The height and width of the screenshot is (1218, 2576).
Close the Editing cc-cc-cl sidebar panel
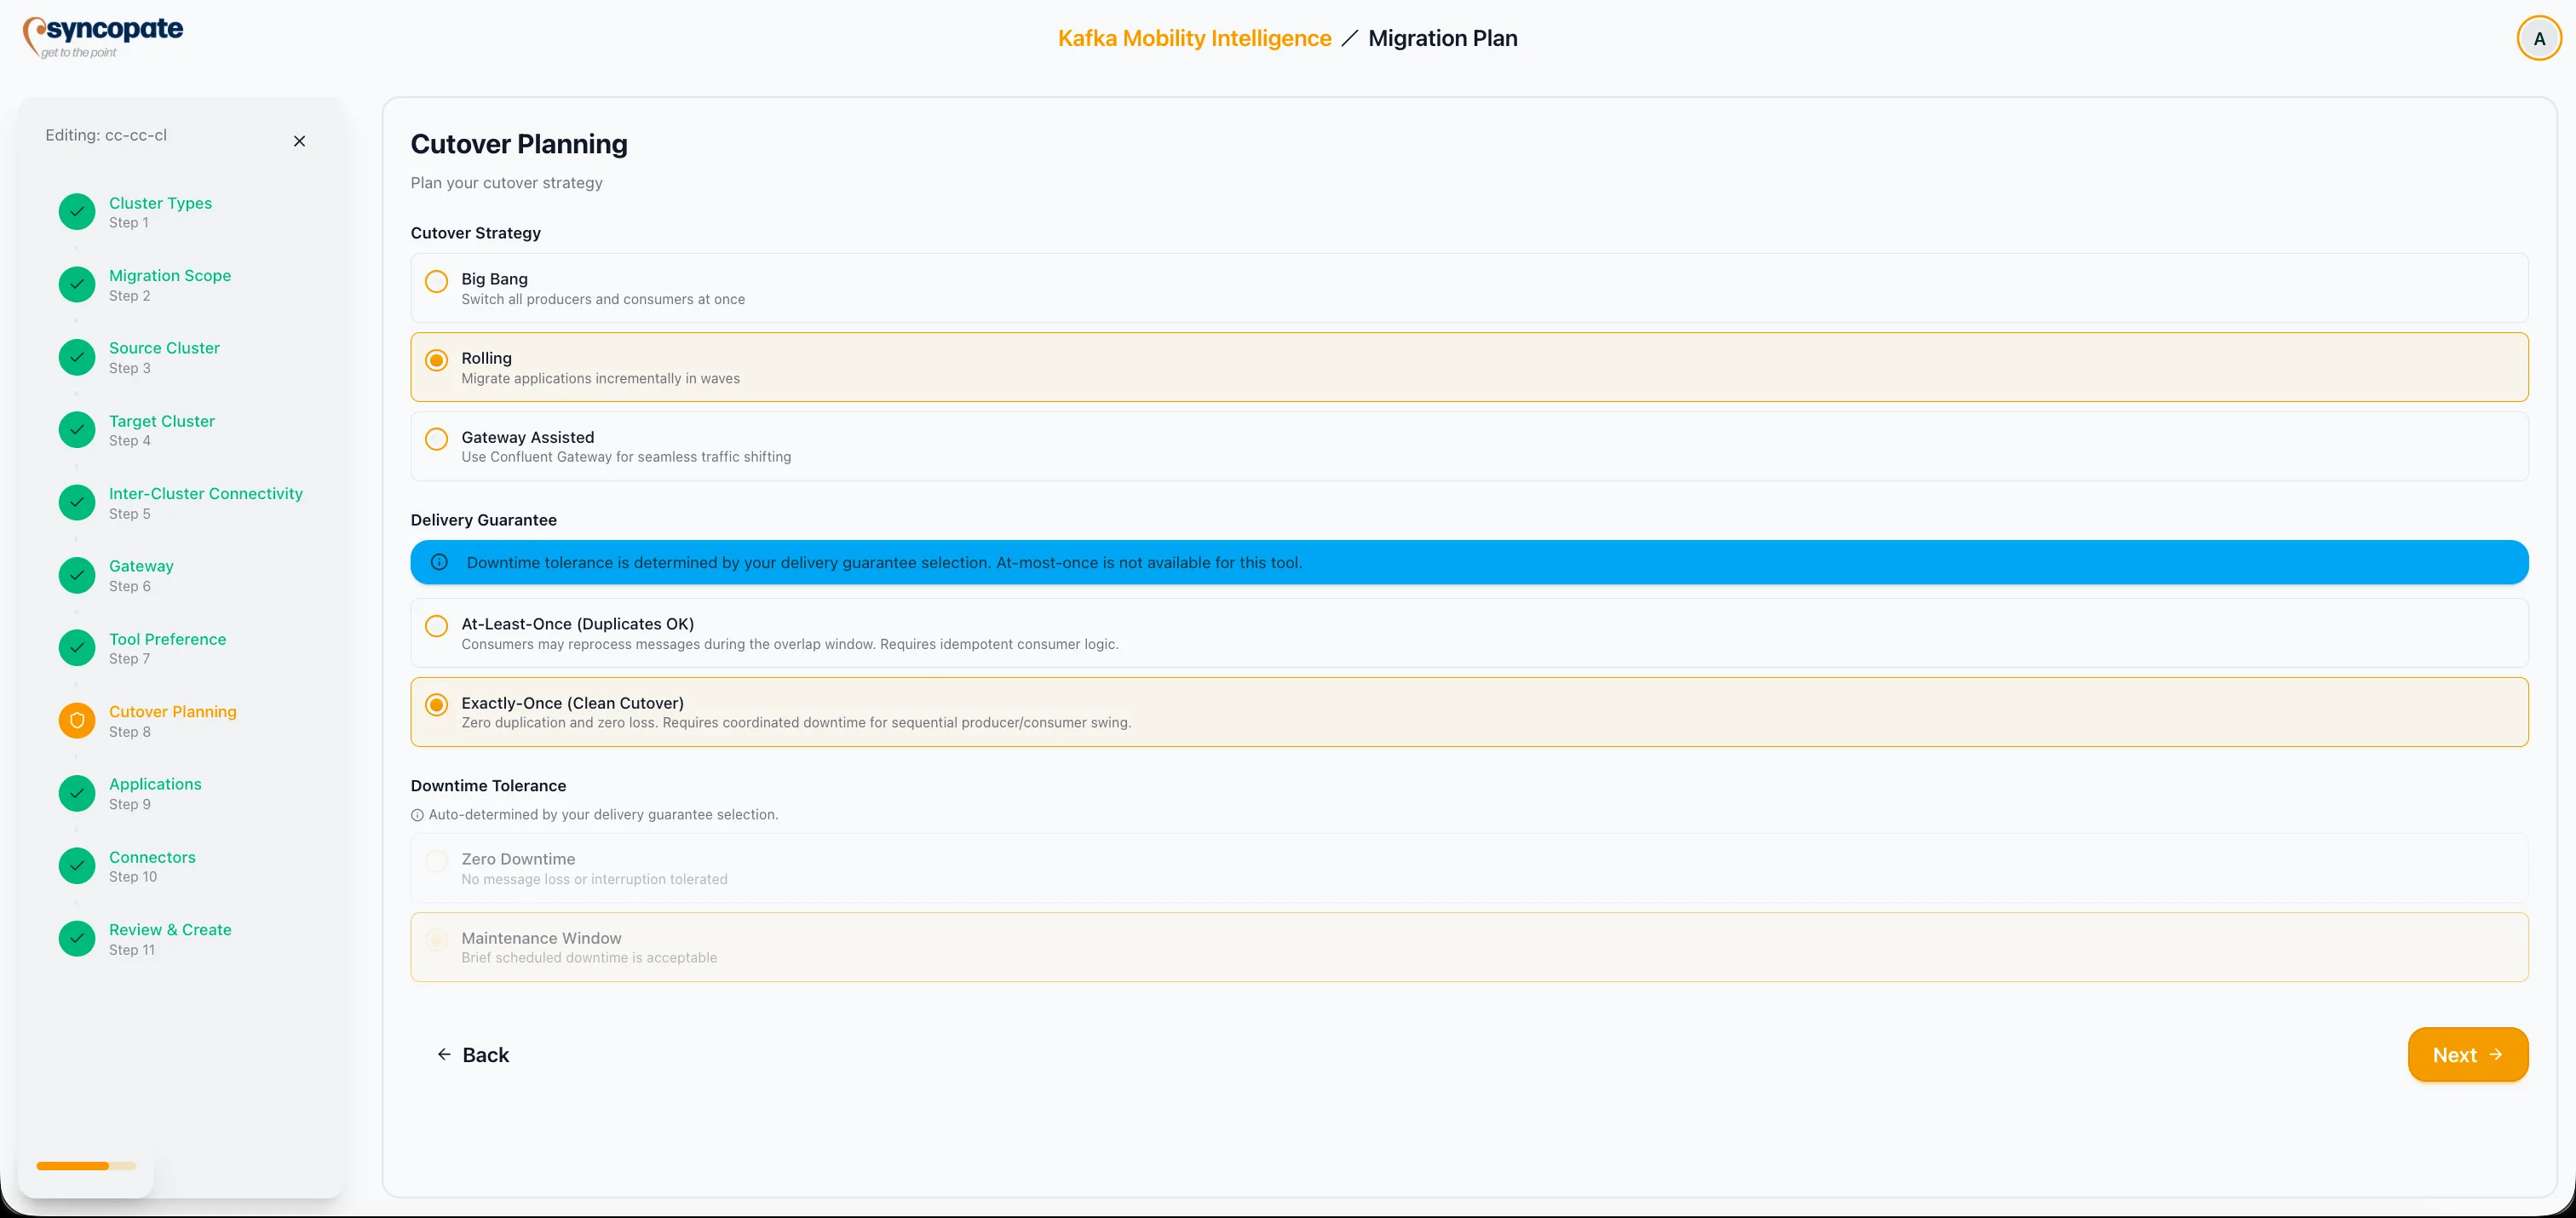coord(299,141)
